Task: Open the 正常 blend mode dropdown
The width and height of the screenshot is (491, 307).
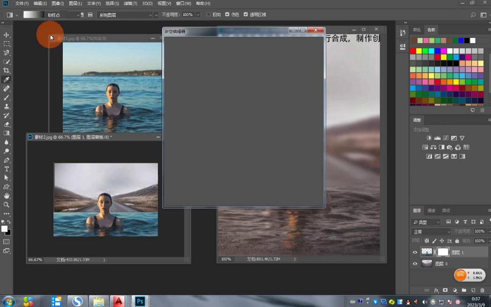Action: pos(431,232)
